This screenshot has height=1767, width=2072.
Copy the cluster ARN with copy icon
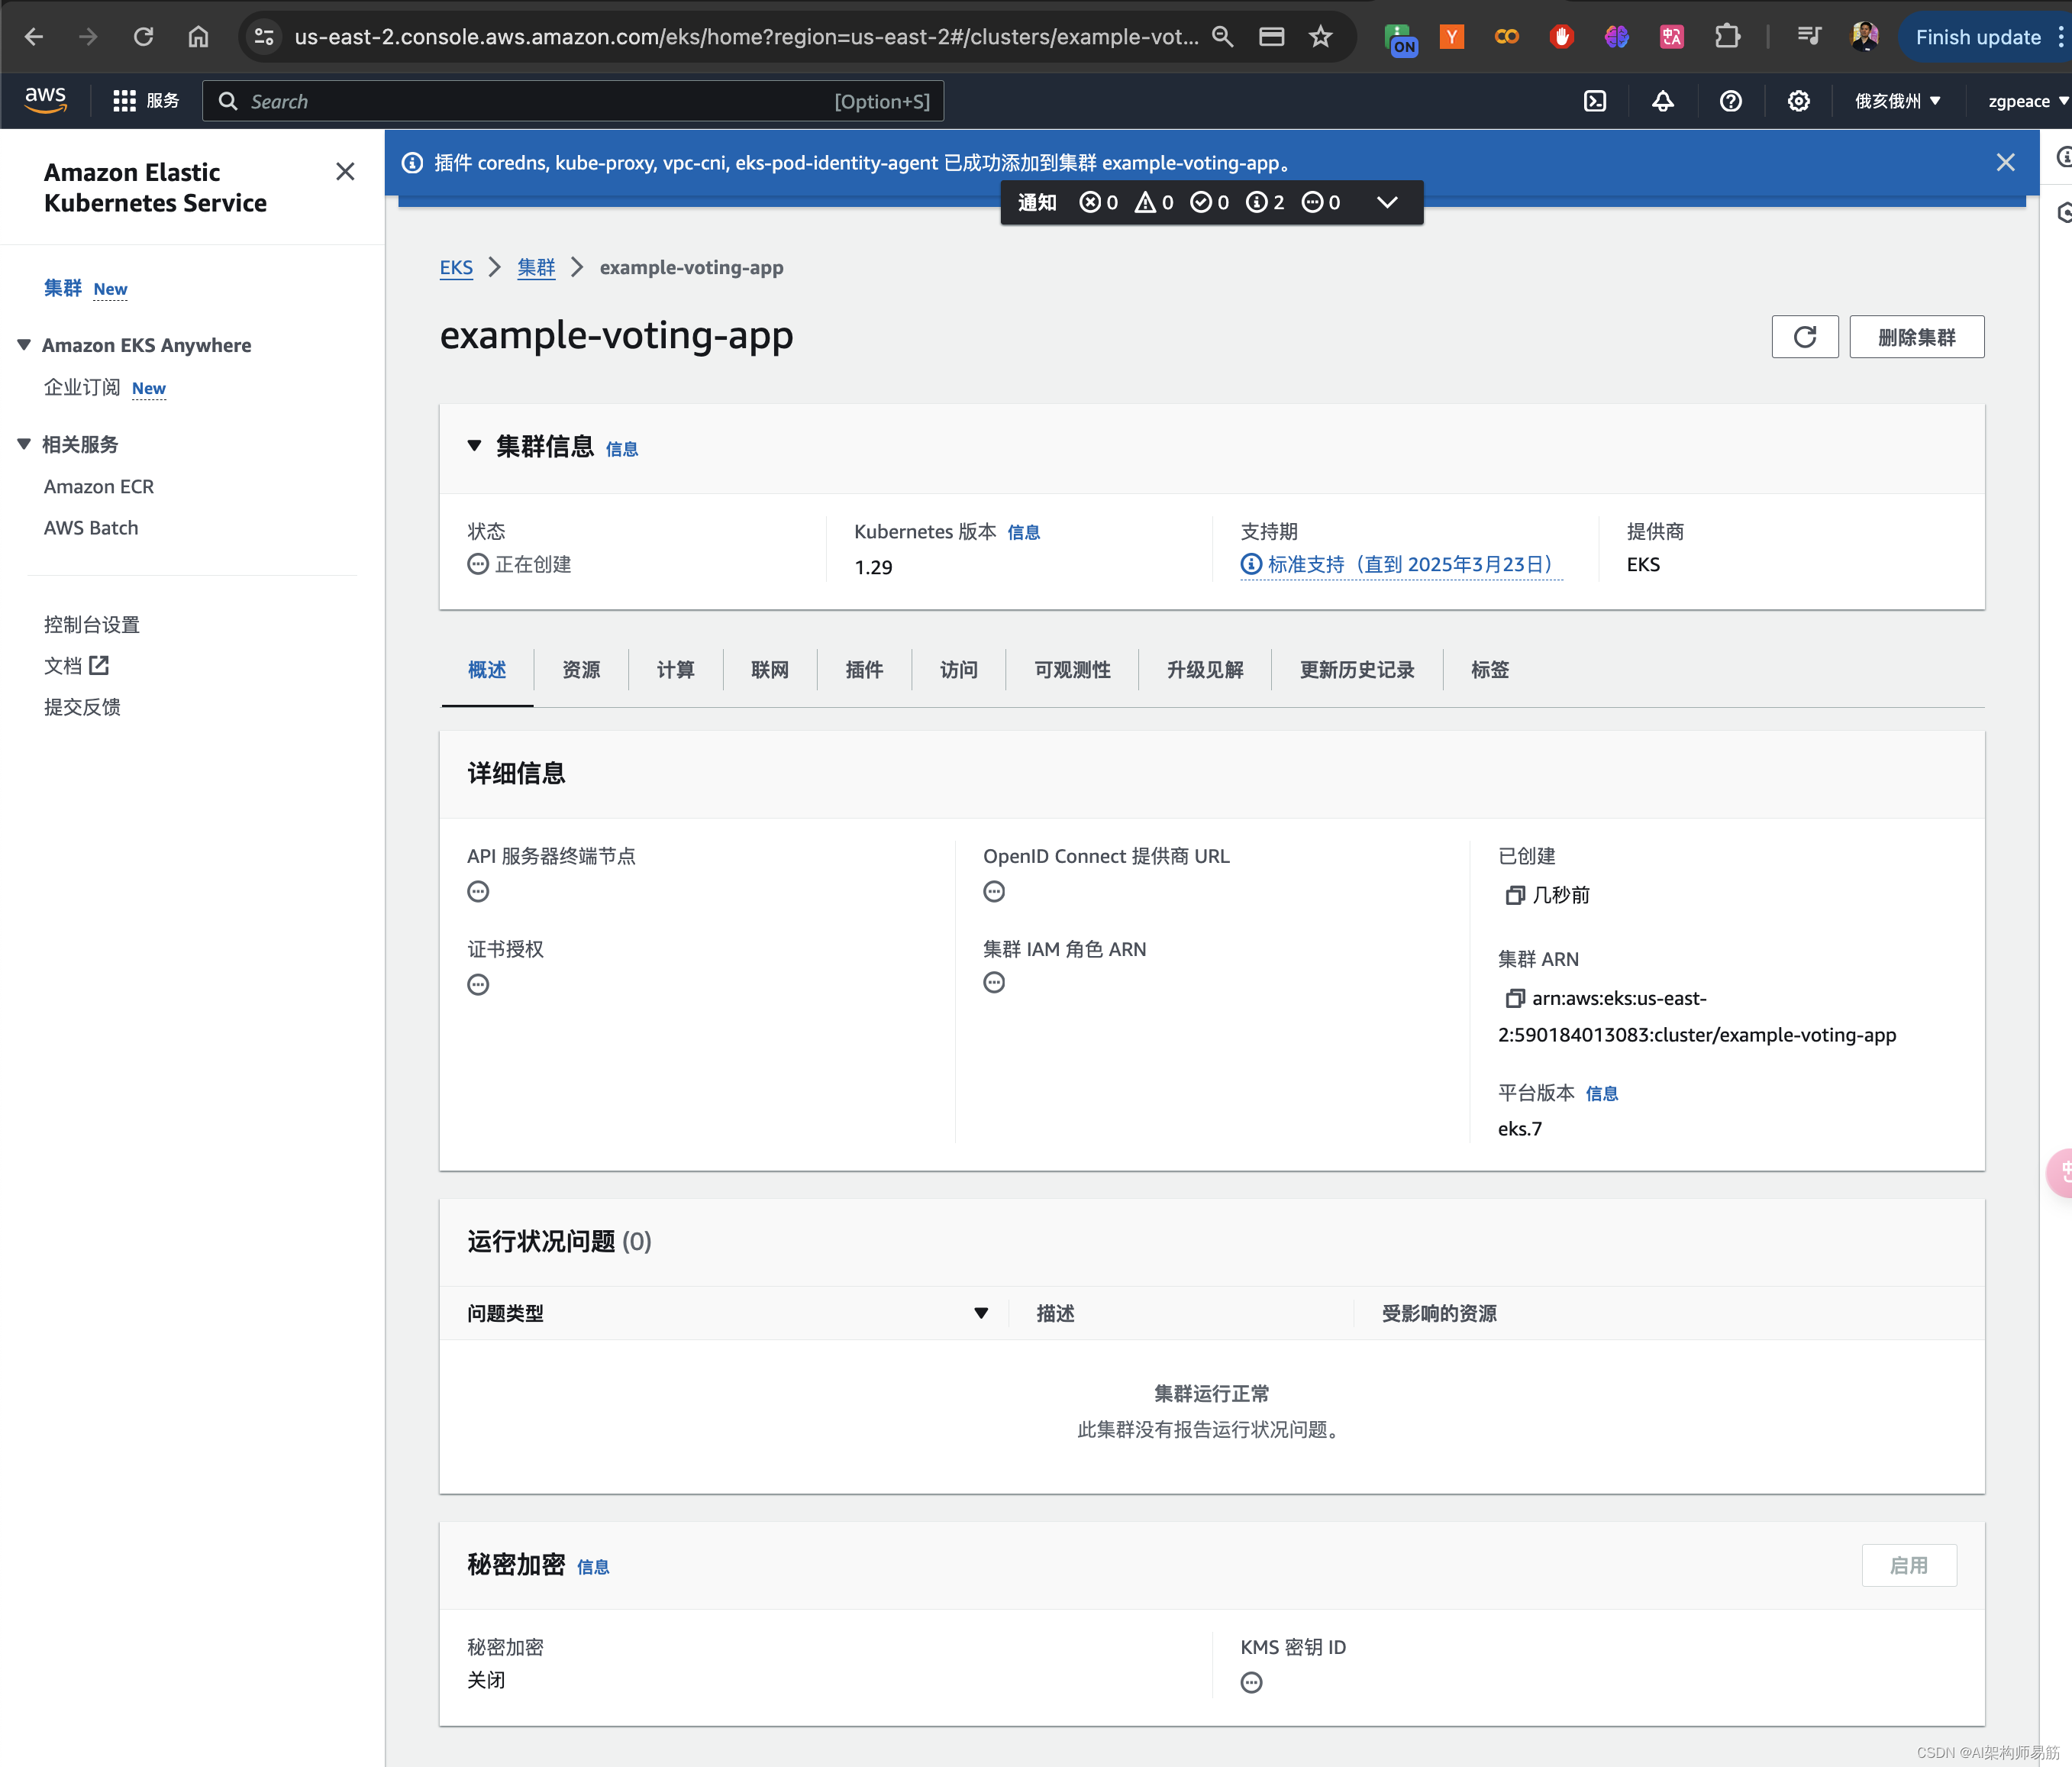1514,998
